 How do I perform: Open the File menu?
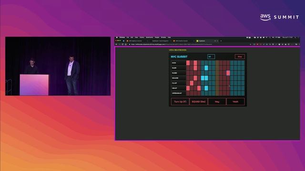[128, 38]
